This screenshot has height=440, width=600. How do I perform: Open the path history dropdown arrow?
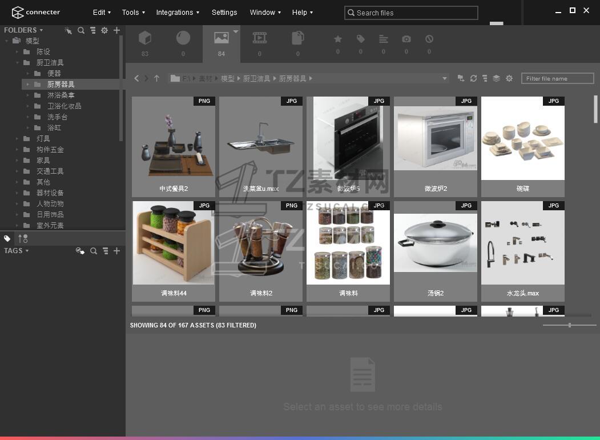click(x=444, y=78)
